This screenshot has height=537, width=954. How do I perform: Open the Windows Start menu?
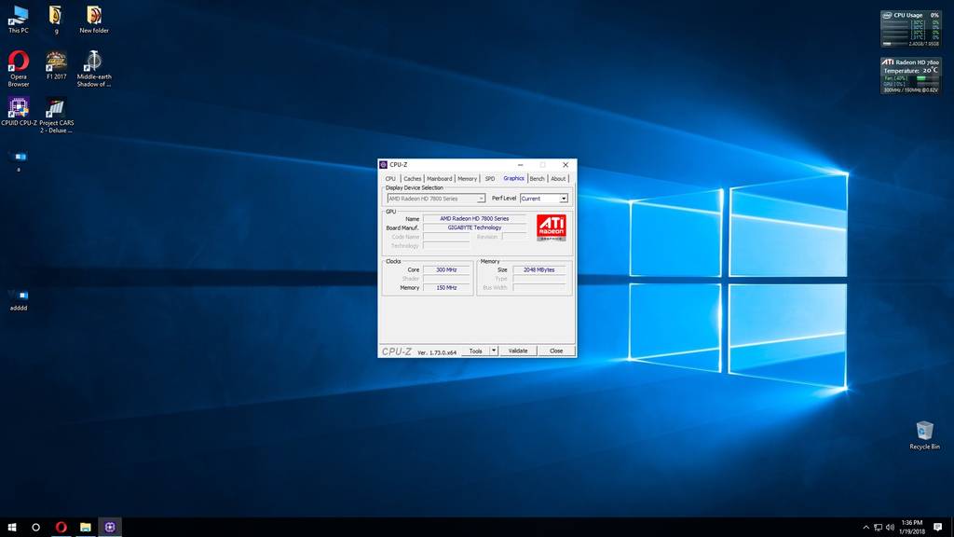(12, 527)
